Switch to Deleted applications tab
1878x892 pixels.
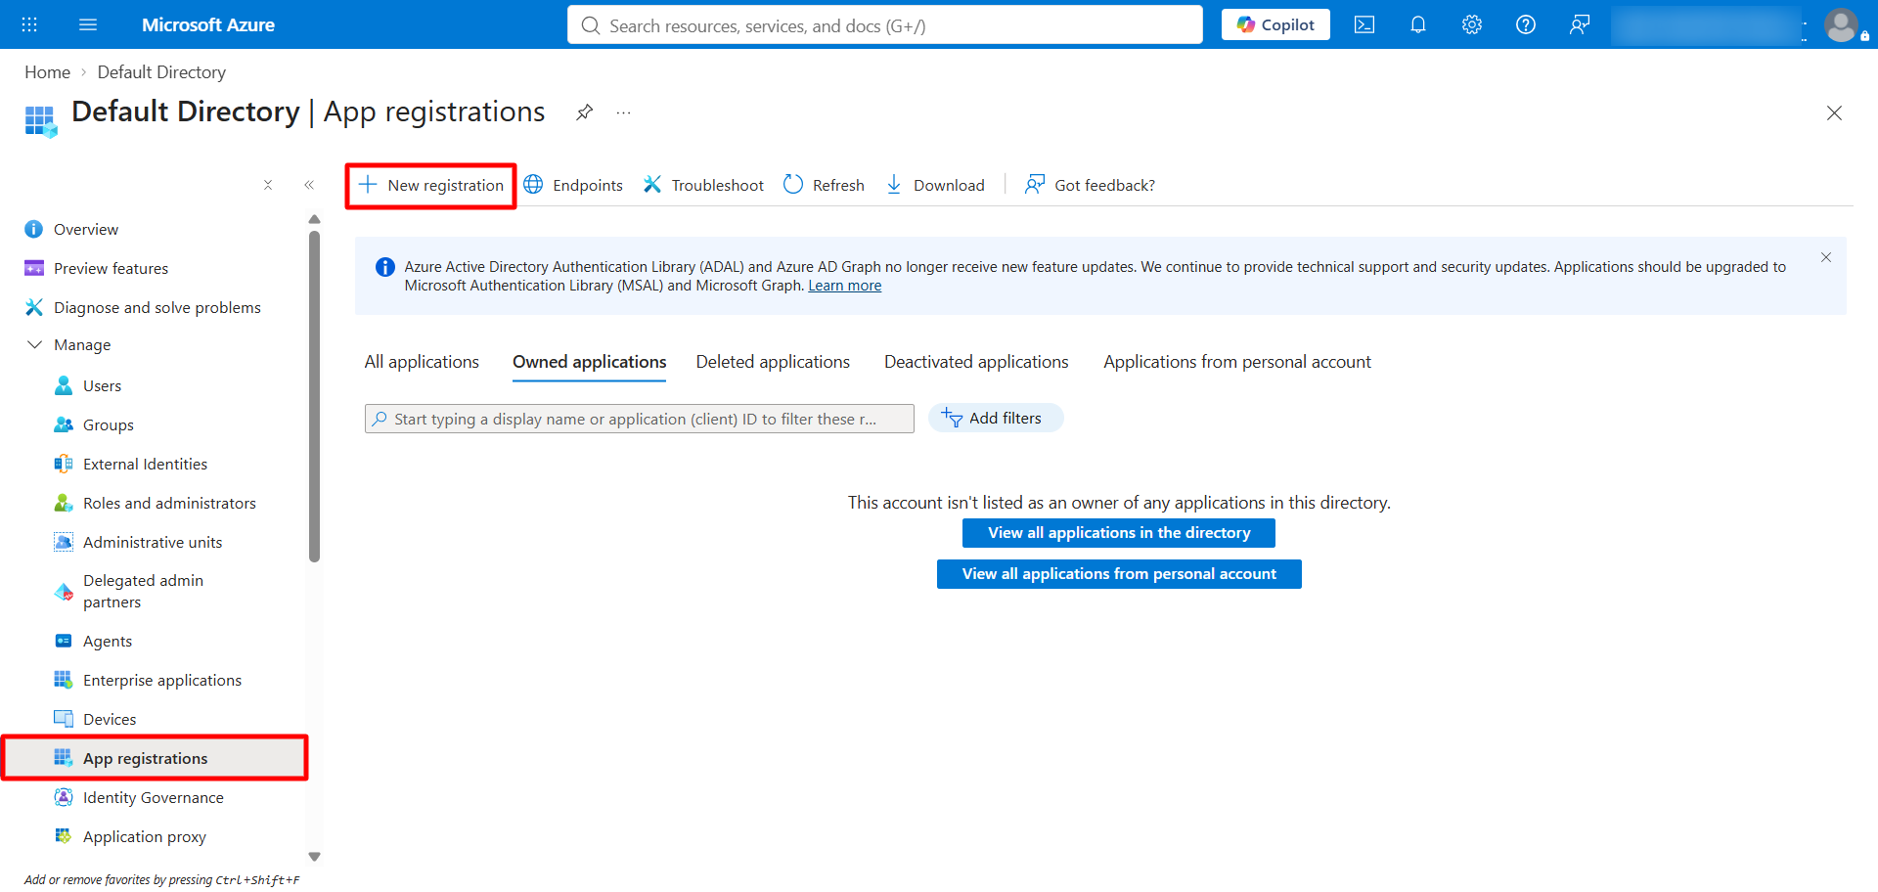click(x=773, y=362)
